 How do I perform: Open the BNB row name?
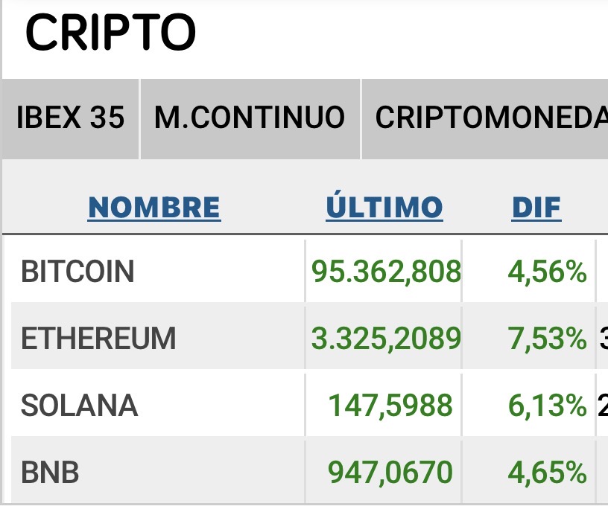[50, 473]
